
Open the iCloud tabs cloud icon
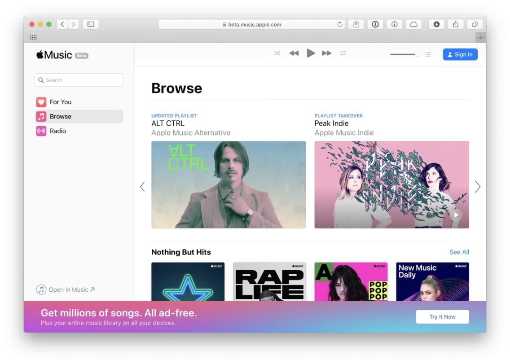click(x=413, y=24)
